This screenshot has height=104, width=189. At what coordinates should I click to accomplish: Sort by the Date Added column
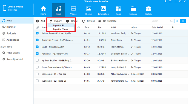pos(157,27)
